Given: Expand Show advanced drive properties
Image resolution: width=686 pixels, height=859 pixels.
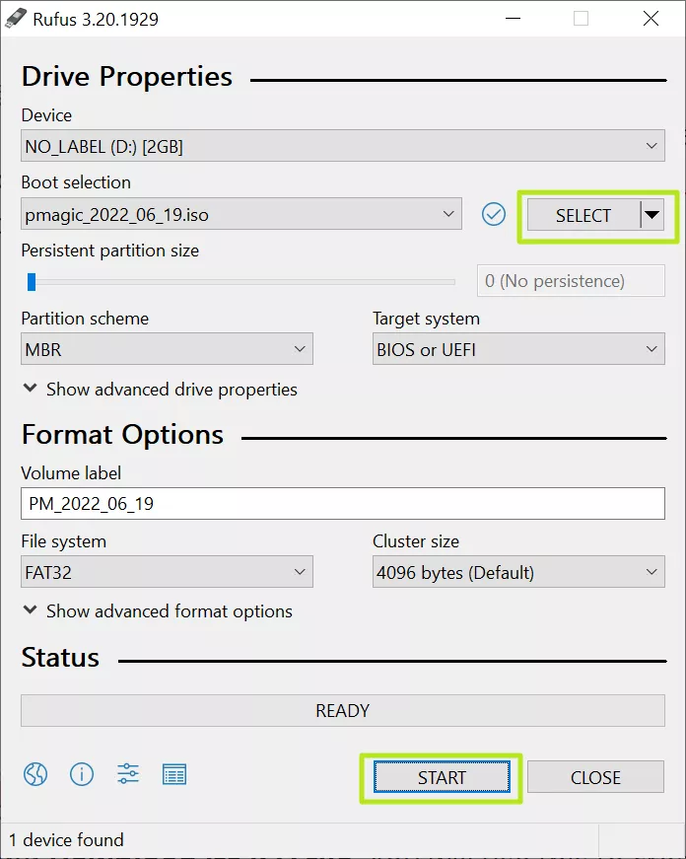Looking at the screenshot, I should 161,390.
